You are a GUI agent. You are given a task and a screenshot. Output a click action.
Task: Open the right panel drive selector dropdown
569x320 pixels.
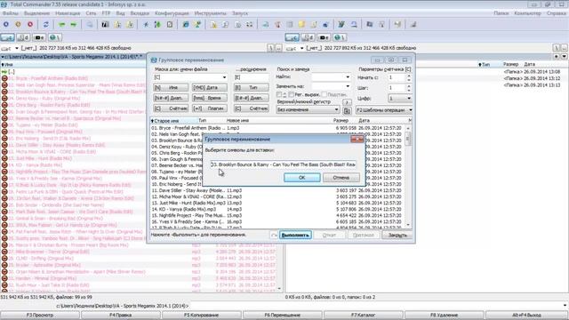pos(301,48)
